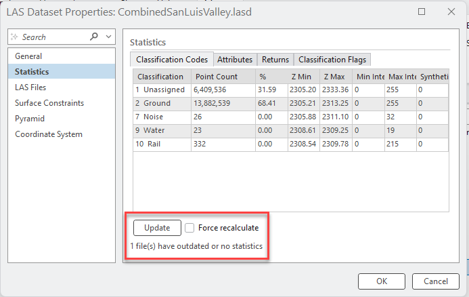Close the LAS Dataset Properties dialog
Screen dimensions: 469x297
[x=451, y=12]
